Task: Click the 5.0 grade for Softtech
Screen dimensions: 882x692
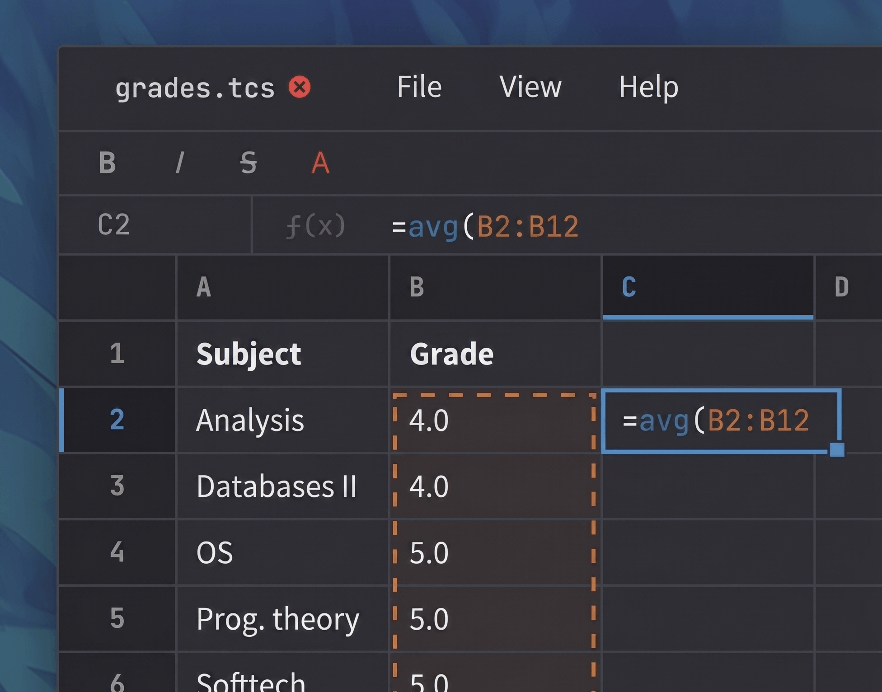Action: tap(495, 673)
